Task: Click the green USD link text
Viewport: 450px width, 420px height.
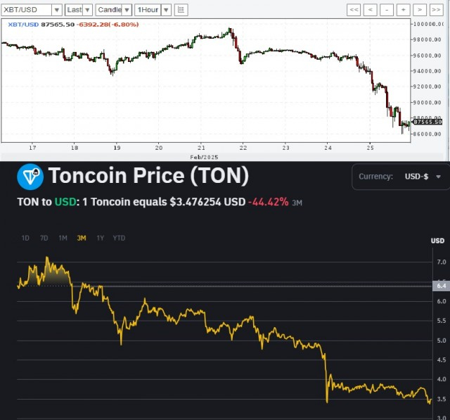Action: coord(66,202)
